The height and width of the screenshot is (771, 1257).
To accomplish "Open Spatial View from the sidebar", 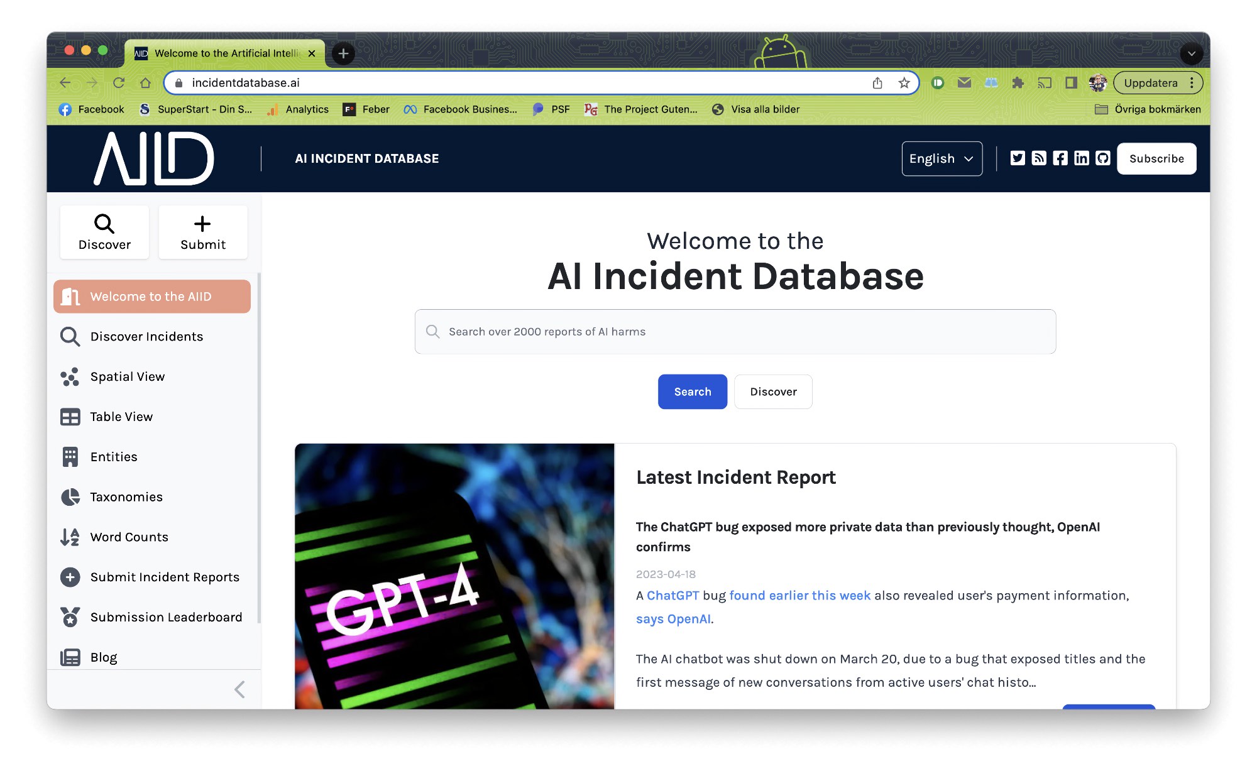I will tap(127, 376).
